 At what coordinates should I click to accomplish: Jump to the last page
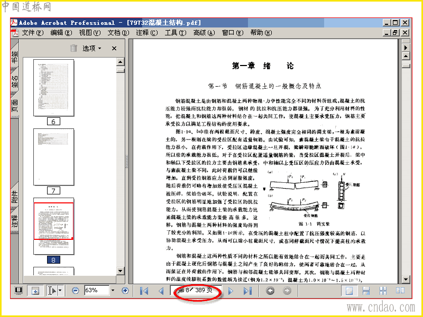click(247, 291)
